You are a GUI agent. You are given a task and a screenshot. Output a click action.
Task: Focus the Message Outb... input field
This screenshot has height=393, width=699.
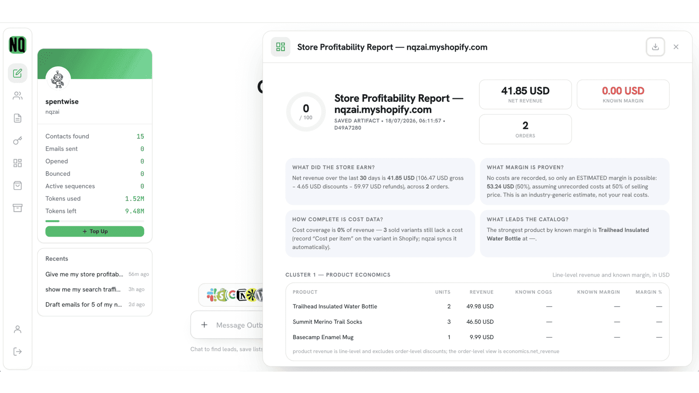click(x=239, y=325)
